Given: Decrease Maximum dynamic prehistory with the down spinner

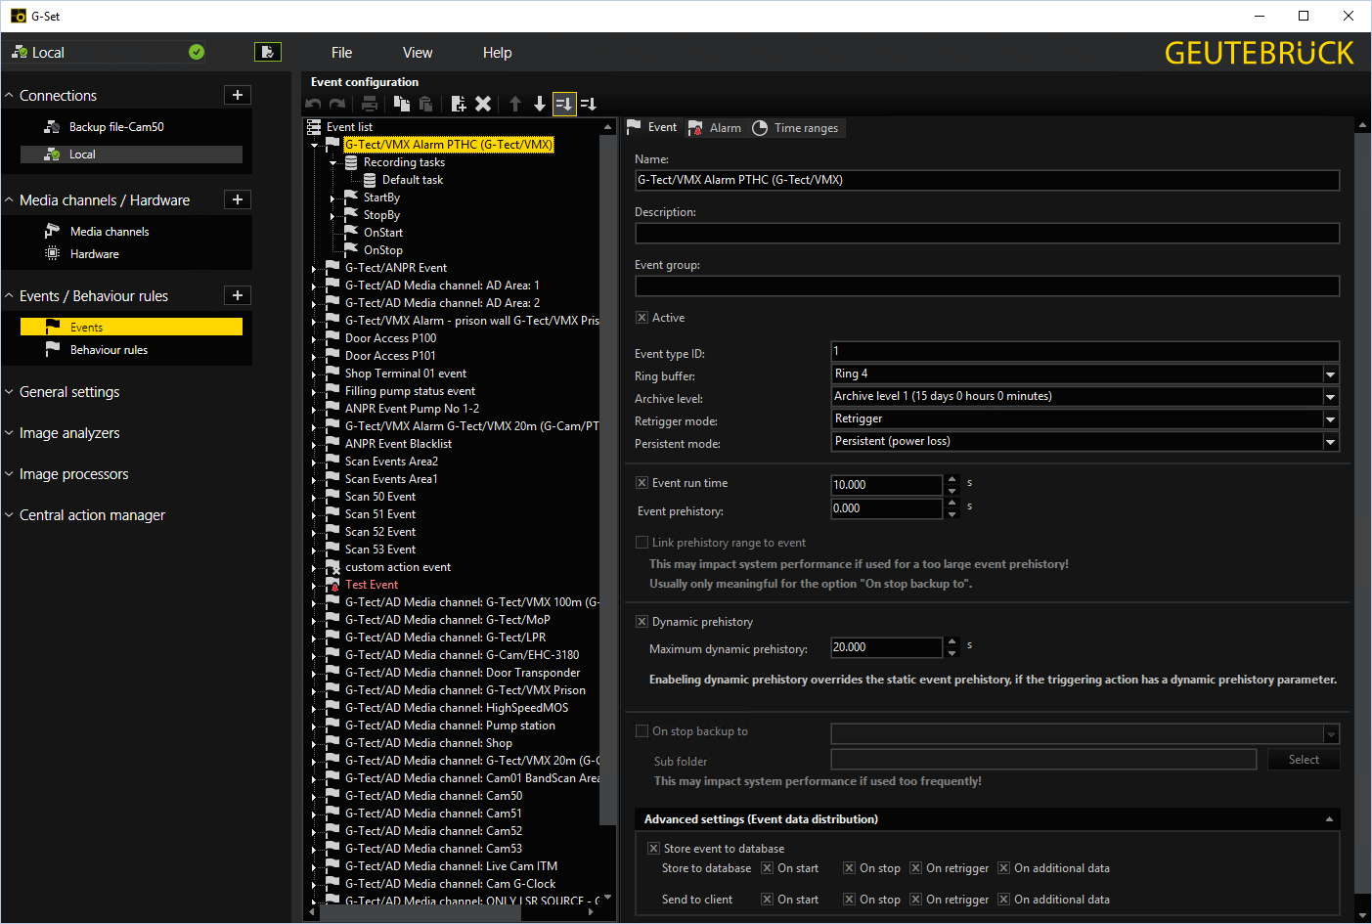Looking at the screenshot, I should pyautogui.click(x=952, y=652).
